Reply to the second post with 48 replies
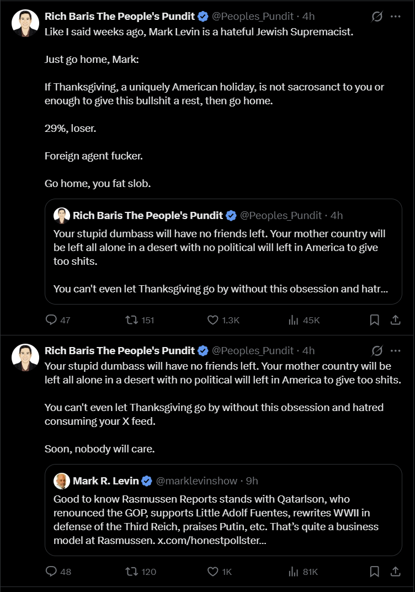The width and height of the screenshot is (415, 592). (58, 572)
